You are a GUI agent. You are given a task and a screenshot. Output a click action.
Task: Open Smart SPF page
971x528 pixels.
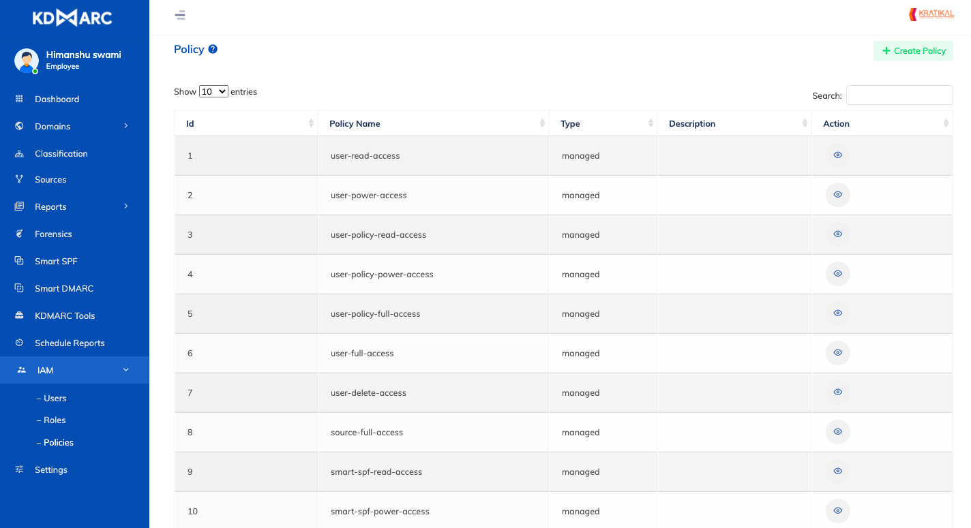click(x=56, y=261)
